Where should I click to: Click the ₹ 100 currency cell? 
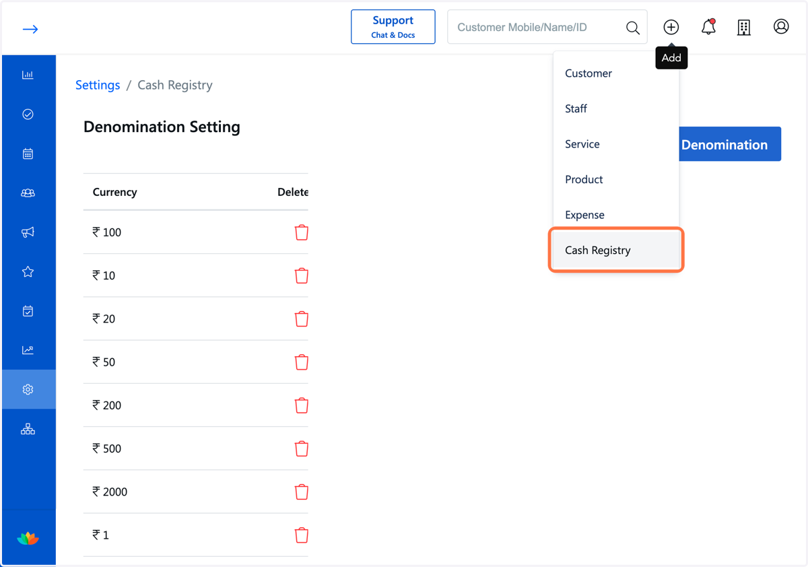(x=107, y=232)
